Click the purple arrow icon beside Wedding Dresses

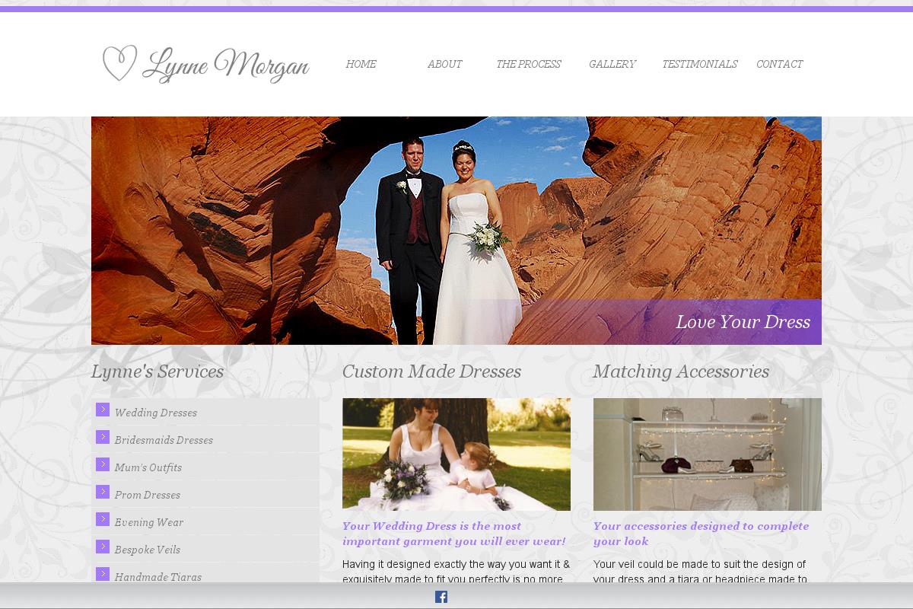point(103,410)
